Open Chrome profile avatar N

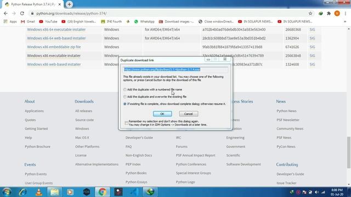(337, 13)
